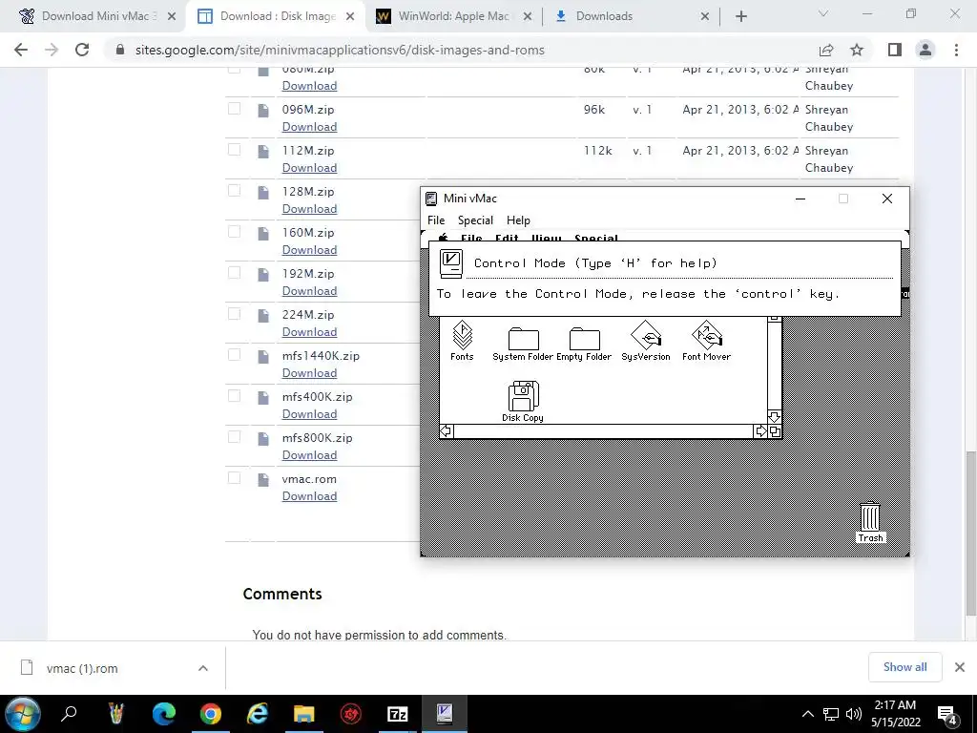This screenshot has height=733, width=977.
Task: Check the 224M.zip checkbox
Action: click(x=235, y=313)
